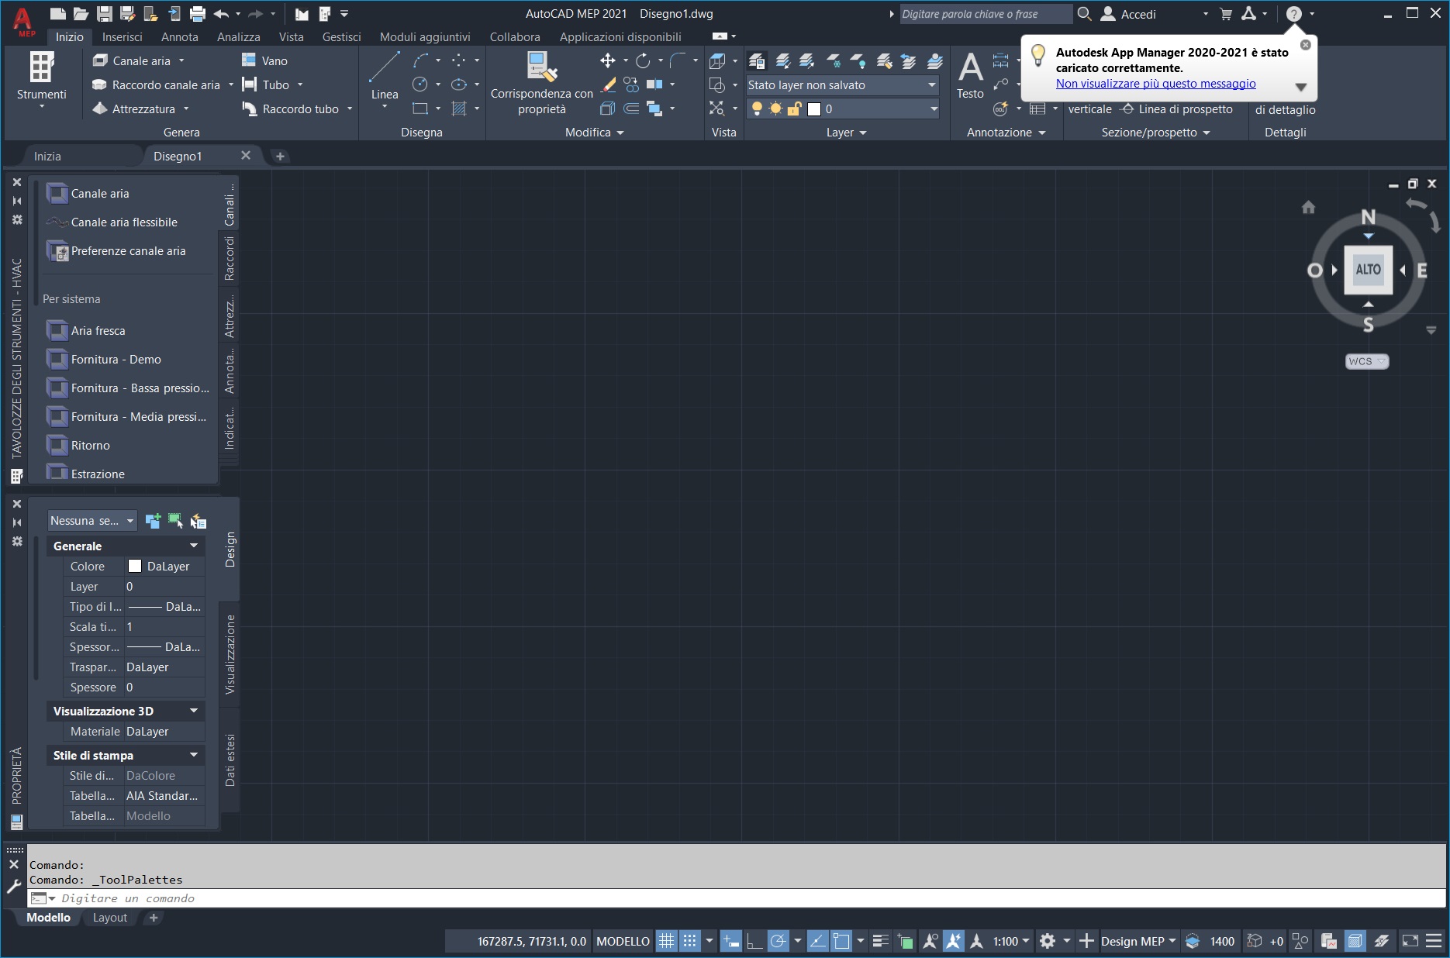Screen dimensions: 1450x958
Task: Open the 1:100 annotation scale dropdown
Action: click(x=1011, y=941)
